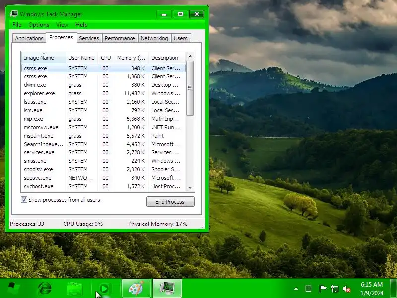397x298 pixels.
Task: Click the process list scroll up arrow
Action: point(190,56)
